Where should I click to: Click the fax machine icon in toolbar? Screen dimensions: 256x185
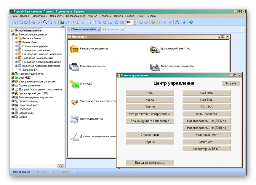[177, 22]
